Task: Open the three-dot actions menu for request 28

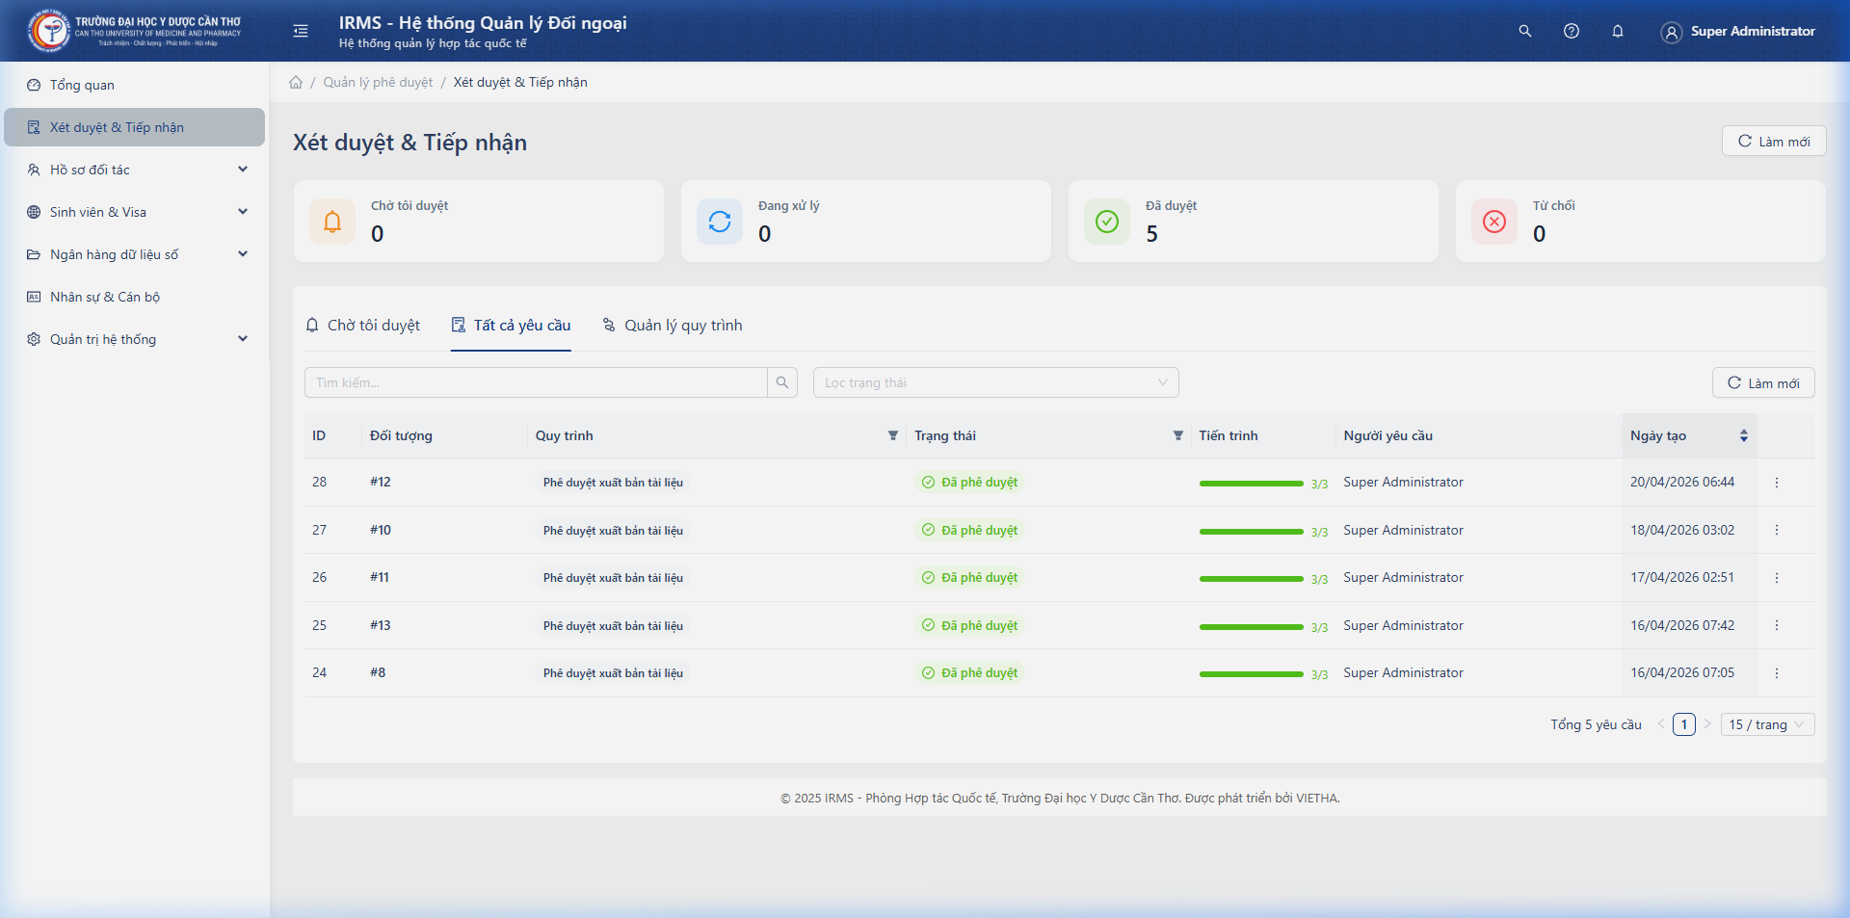Action: (x=1776, y=483)
